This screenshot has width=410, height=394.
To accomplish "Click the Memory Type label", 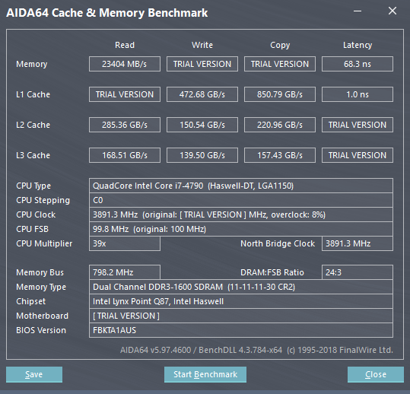I will tap(41, 288).
